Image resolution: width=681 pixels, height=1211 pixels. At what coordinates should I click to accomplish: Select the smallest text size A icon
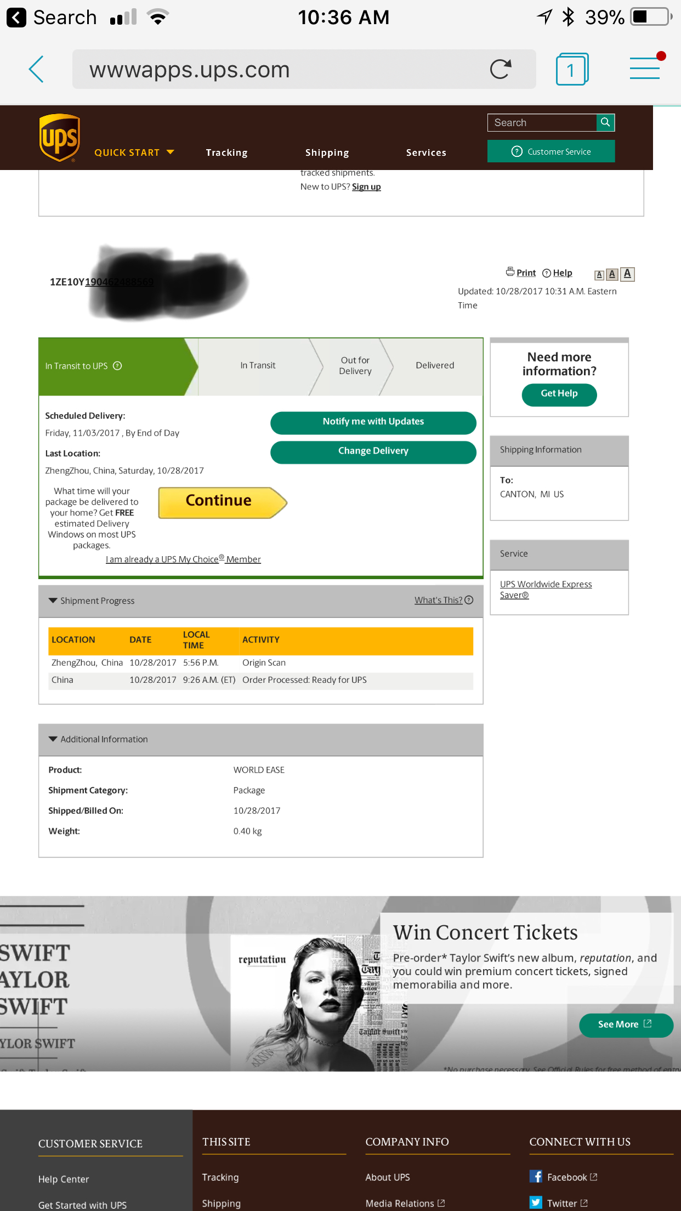[x=600, y=275]
